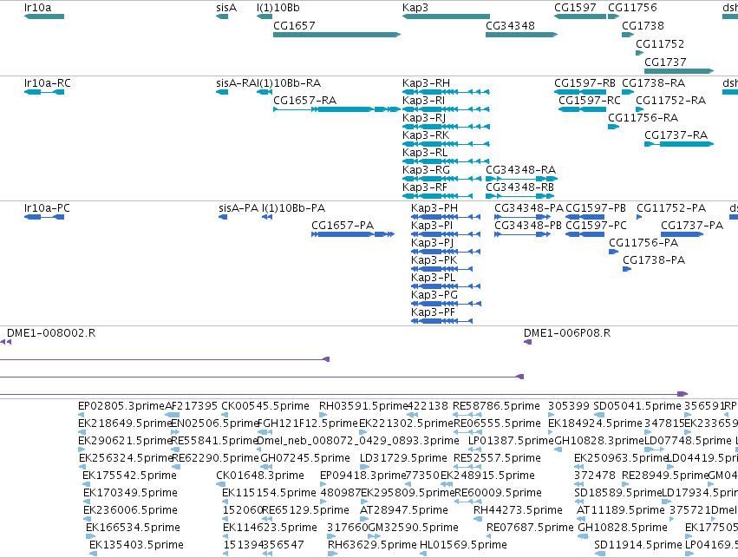Click the CG1597 gene label in top track

tap(575, 8)
